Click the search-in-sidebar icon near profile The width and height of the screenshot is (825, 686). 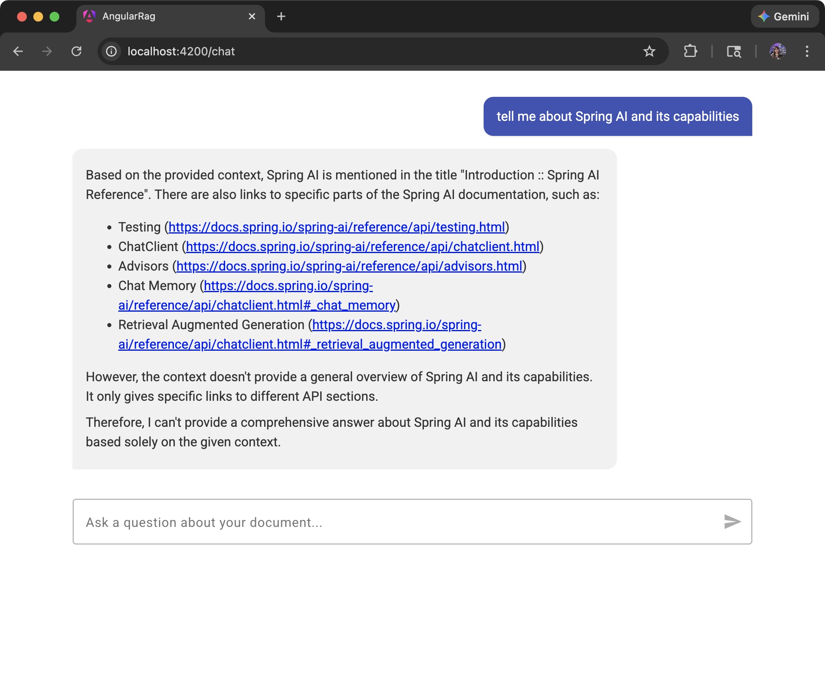click(x=735, y=51)
